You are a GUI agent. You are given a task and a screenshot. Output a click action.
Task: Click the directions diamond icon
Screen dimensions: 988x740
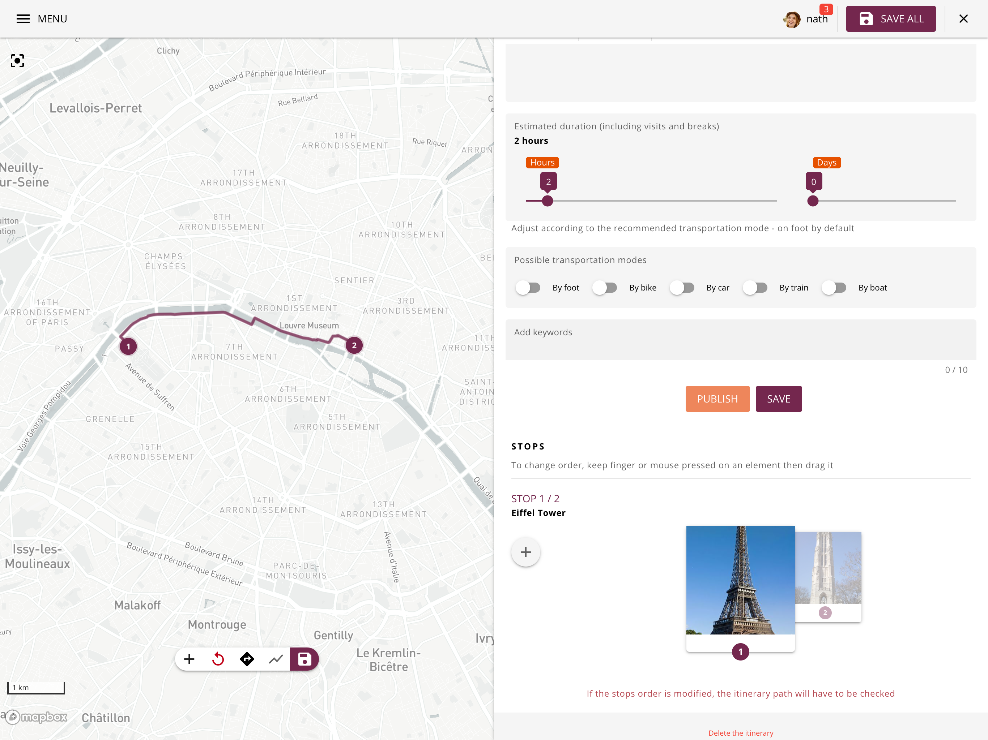[x=247, y=659]
